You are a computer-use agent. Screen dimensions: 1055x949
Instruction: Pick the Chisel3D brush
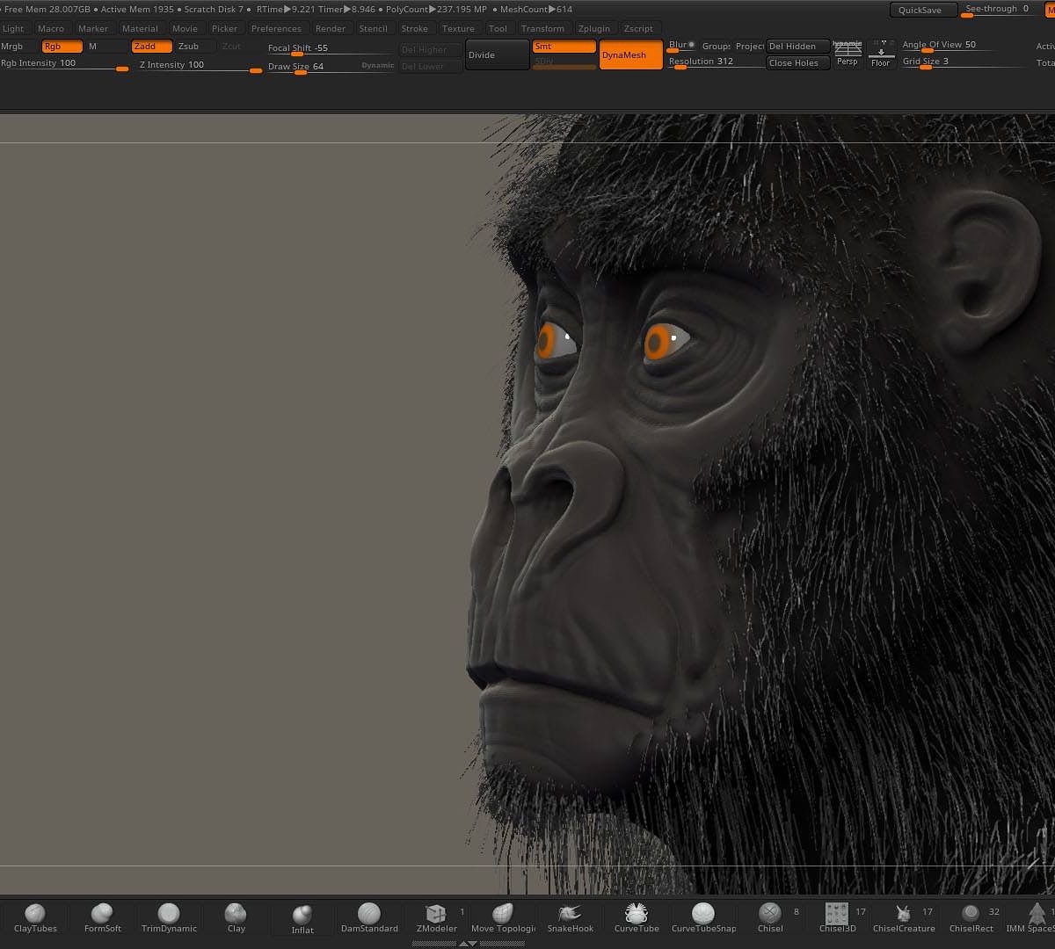[837, 917]
